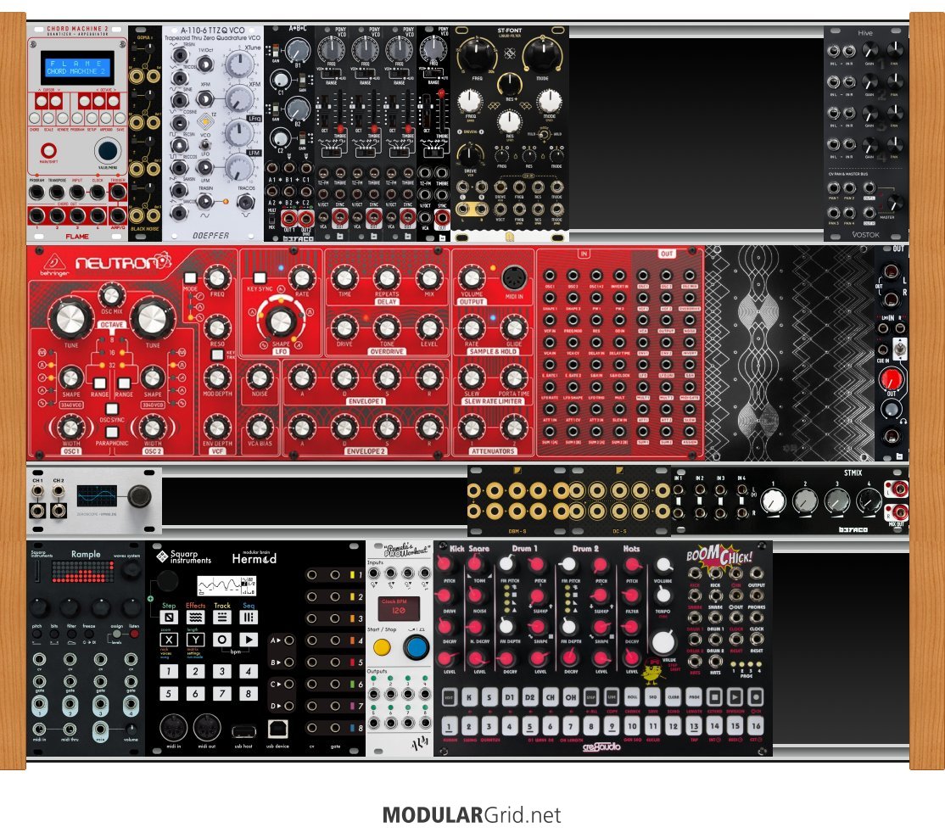Flip the Befaco OUT module toggle switch
The width and height of the screenshot is (945, 833).
[x=899, y=349]
